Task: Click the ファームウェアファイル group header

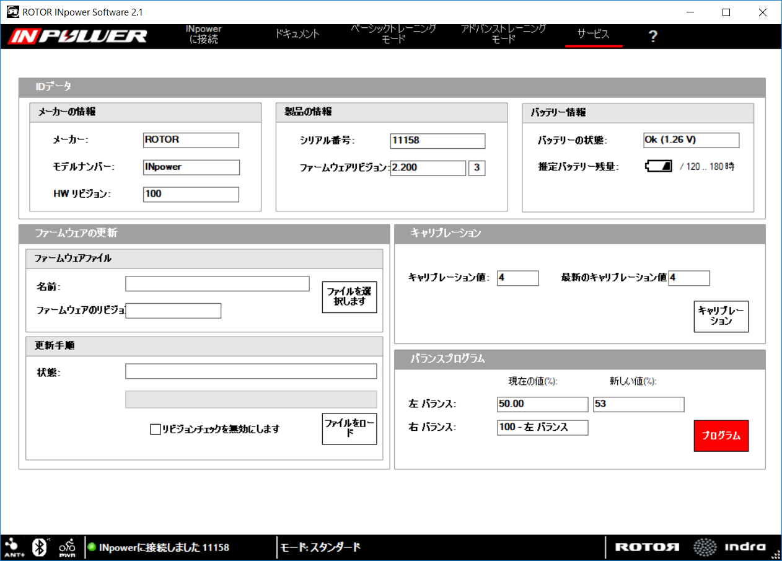Action: [x=204, y=258]
